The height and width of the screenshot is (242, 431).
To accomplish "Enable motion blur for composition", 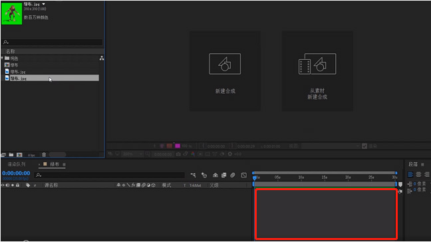I will pos(233,175).
